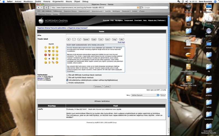Click the volume icon in menu bar

[187, 1]
